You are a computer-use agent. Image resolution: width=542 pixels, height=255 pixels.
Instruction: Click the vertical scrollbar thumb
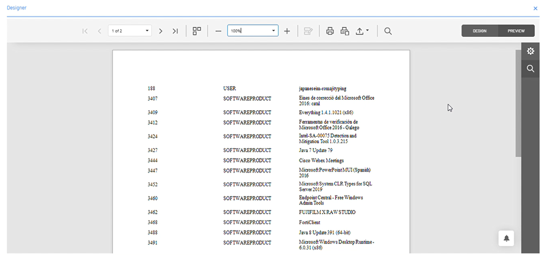point(518,103)
